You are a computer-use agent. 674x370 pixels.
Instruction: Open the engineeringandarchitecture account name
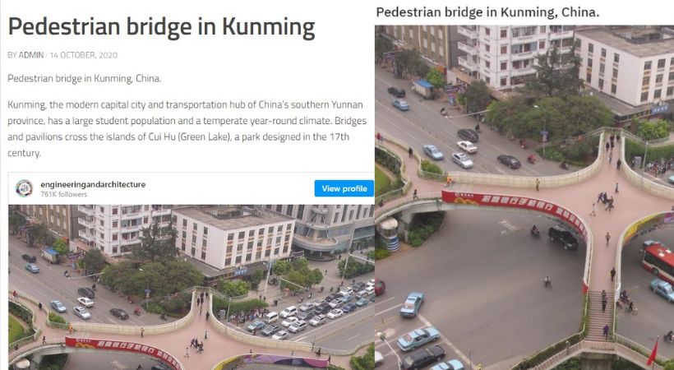tap(93, 184)
